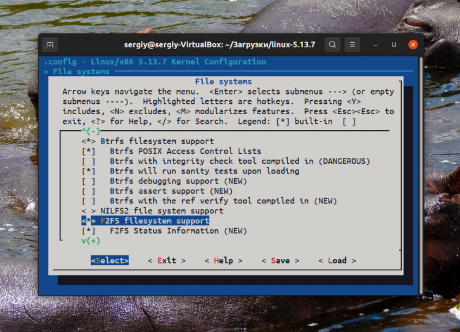Click the 'File systems' breadcrumb text
460x332 pixels.
(x=81, y=71)
